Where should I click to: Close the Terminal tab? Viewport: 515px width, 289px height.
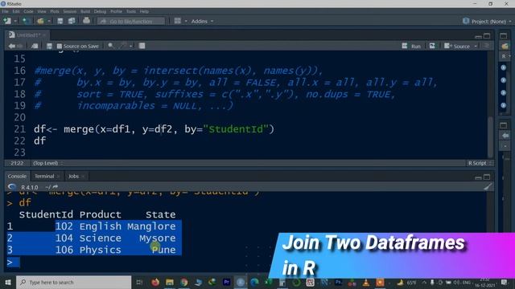(59, 177)
